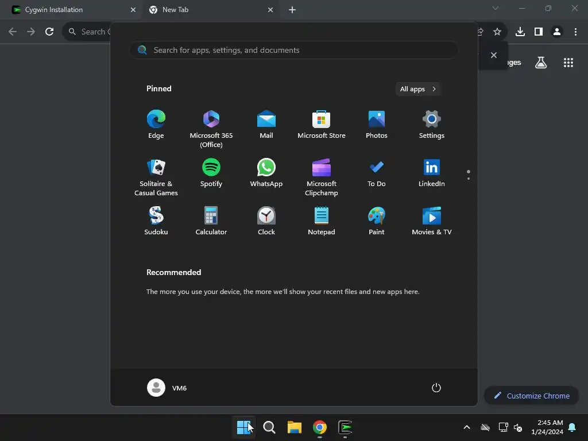Toggle Chrome side panel

pos(539,32)
